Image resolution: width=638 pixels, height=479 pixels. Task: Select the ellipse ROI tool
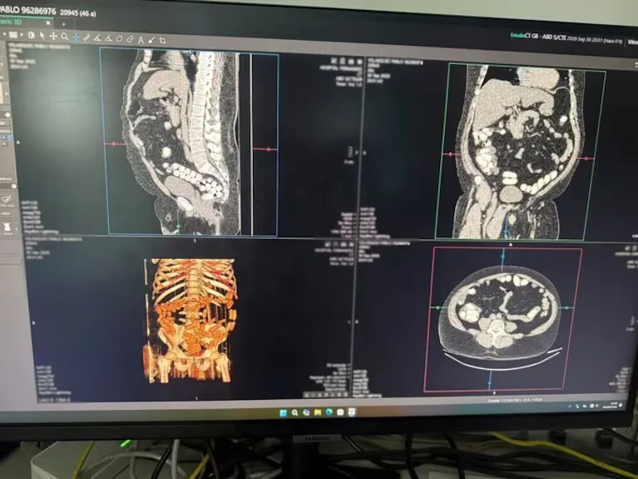[x=119, y=38]
